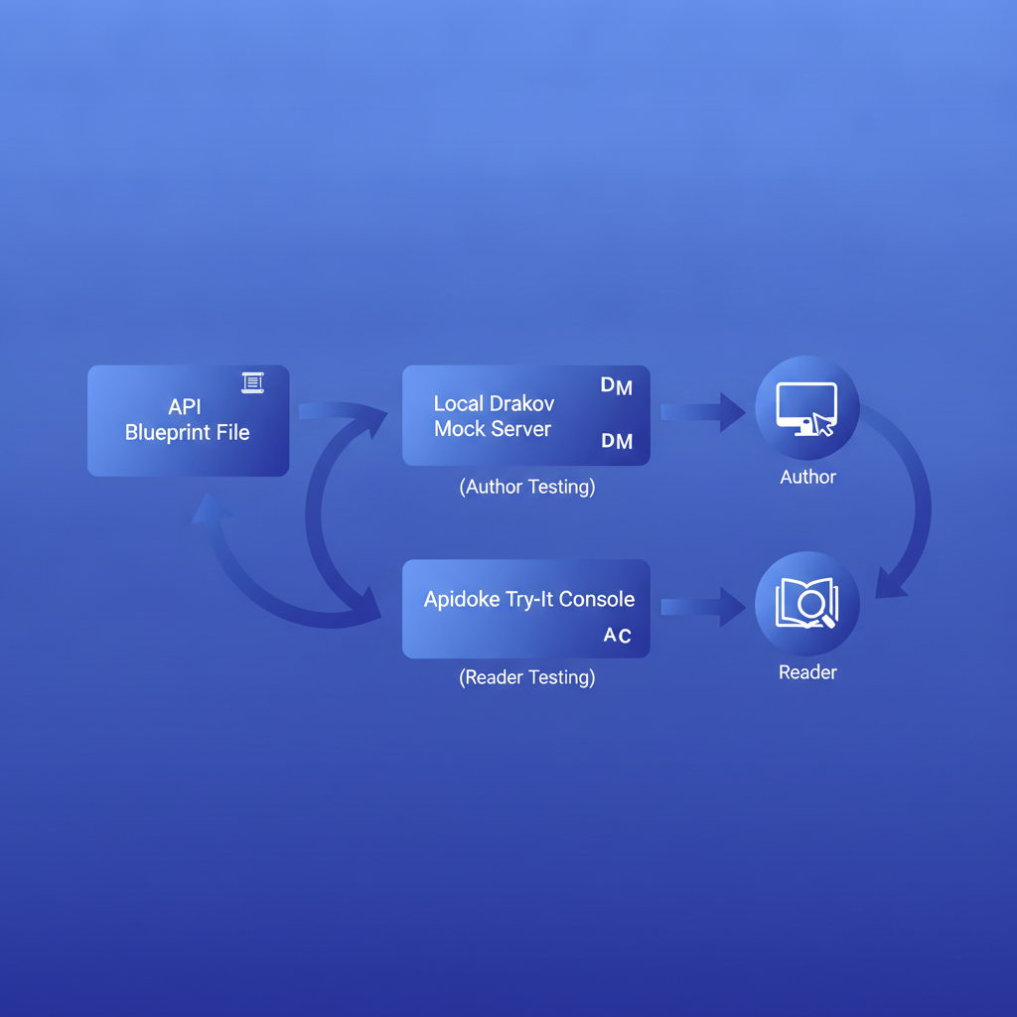The image size is (1017, 1017).
Task: Click the Reader book magnifier icon
Action: point(806,603)
